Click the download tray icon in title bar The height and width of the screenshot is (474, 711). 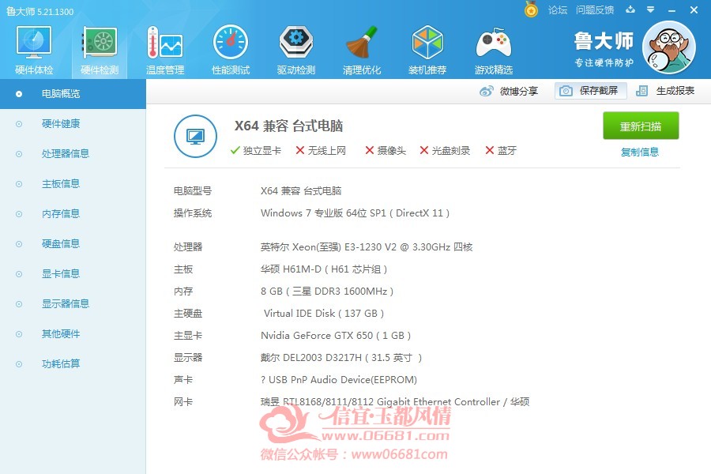pos(630,9)
